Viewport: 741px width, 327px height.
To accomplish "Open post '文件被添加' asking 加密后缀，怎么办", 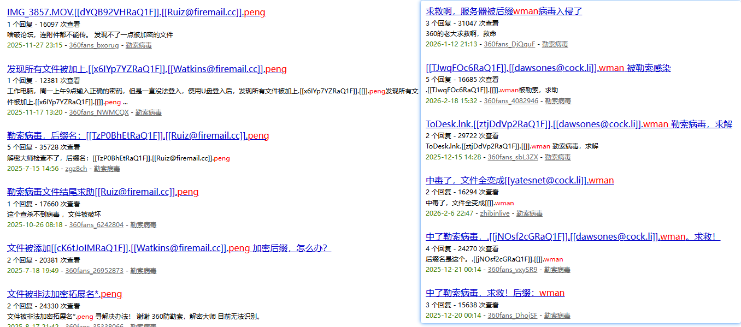I will point(169,248).
